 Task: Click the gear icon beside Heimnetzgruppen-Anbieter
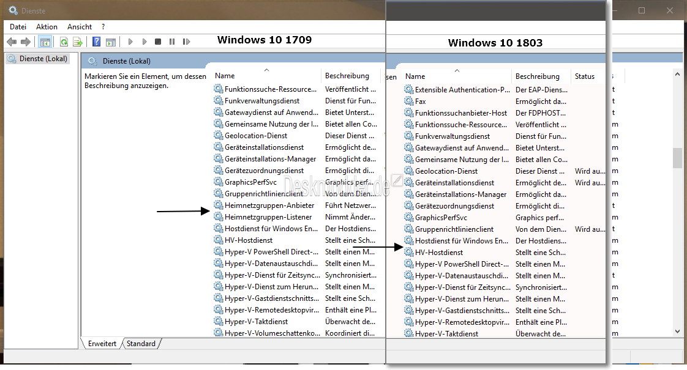click(x=218, y=205)
